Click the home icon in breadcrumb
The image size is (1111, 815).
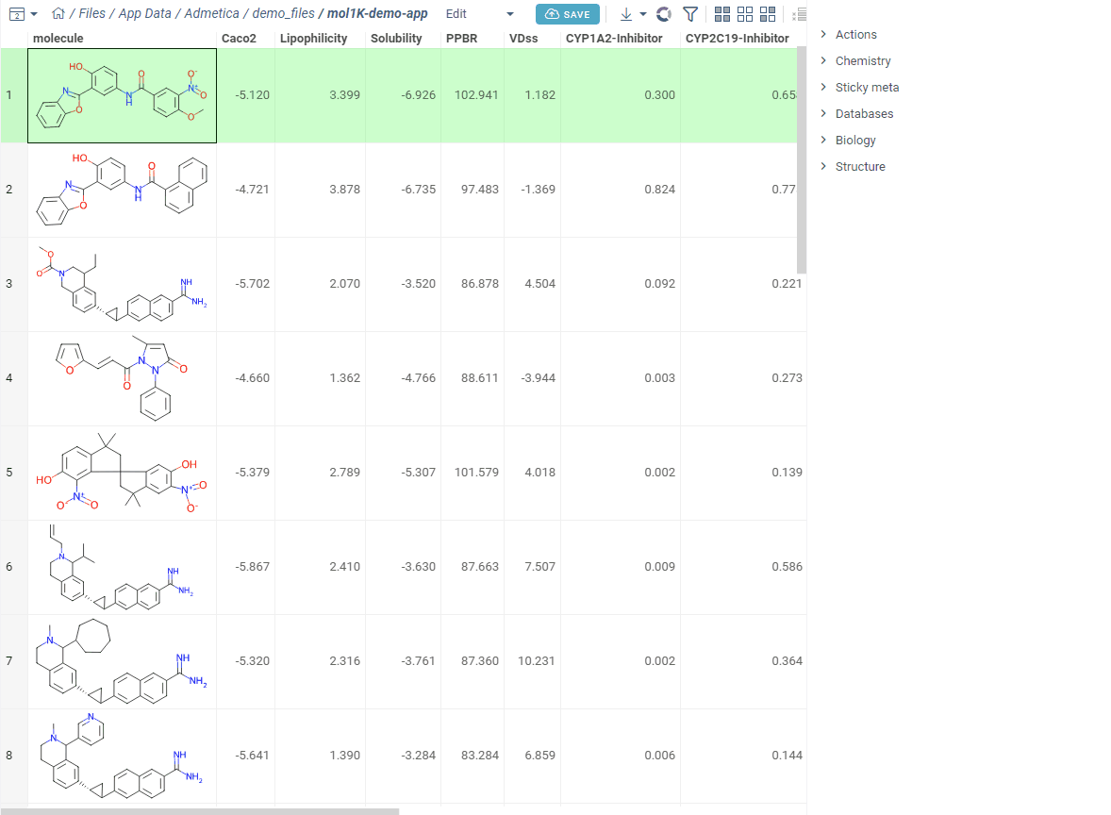pyautogui.click(x=58, y=14)
